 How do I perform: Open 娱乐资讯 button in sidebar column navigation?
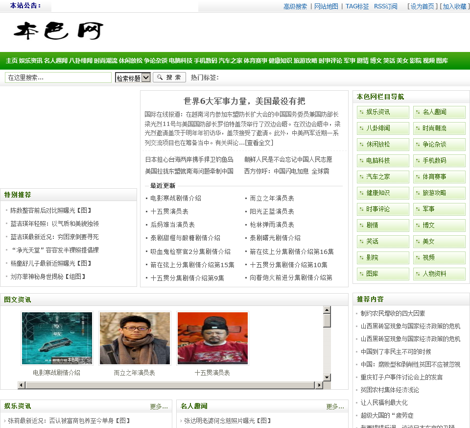(383, 112)
